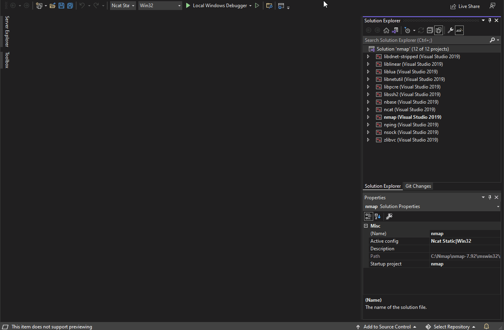Open Properties wrench icon in Solution Explorer

(x=450, y=30)
